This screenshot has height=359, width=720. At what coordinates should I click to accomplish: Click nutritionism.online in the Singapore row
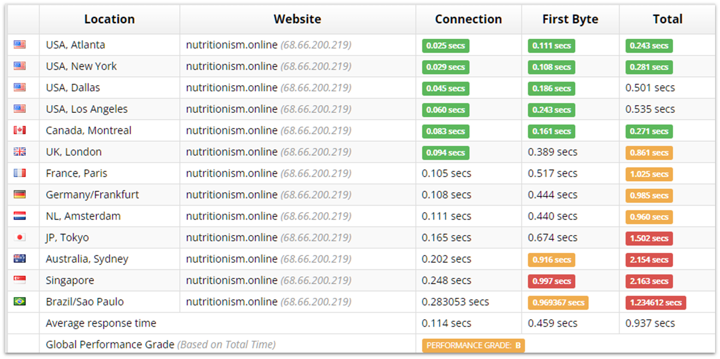[x=232, y=280]
